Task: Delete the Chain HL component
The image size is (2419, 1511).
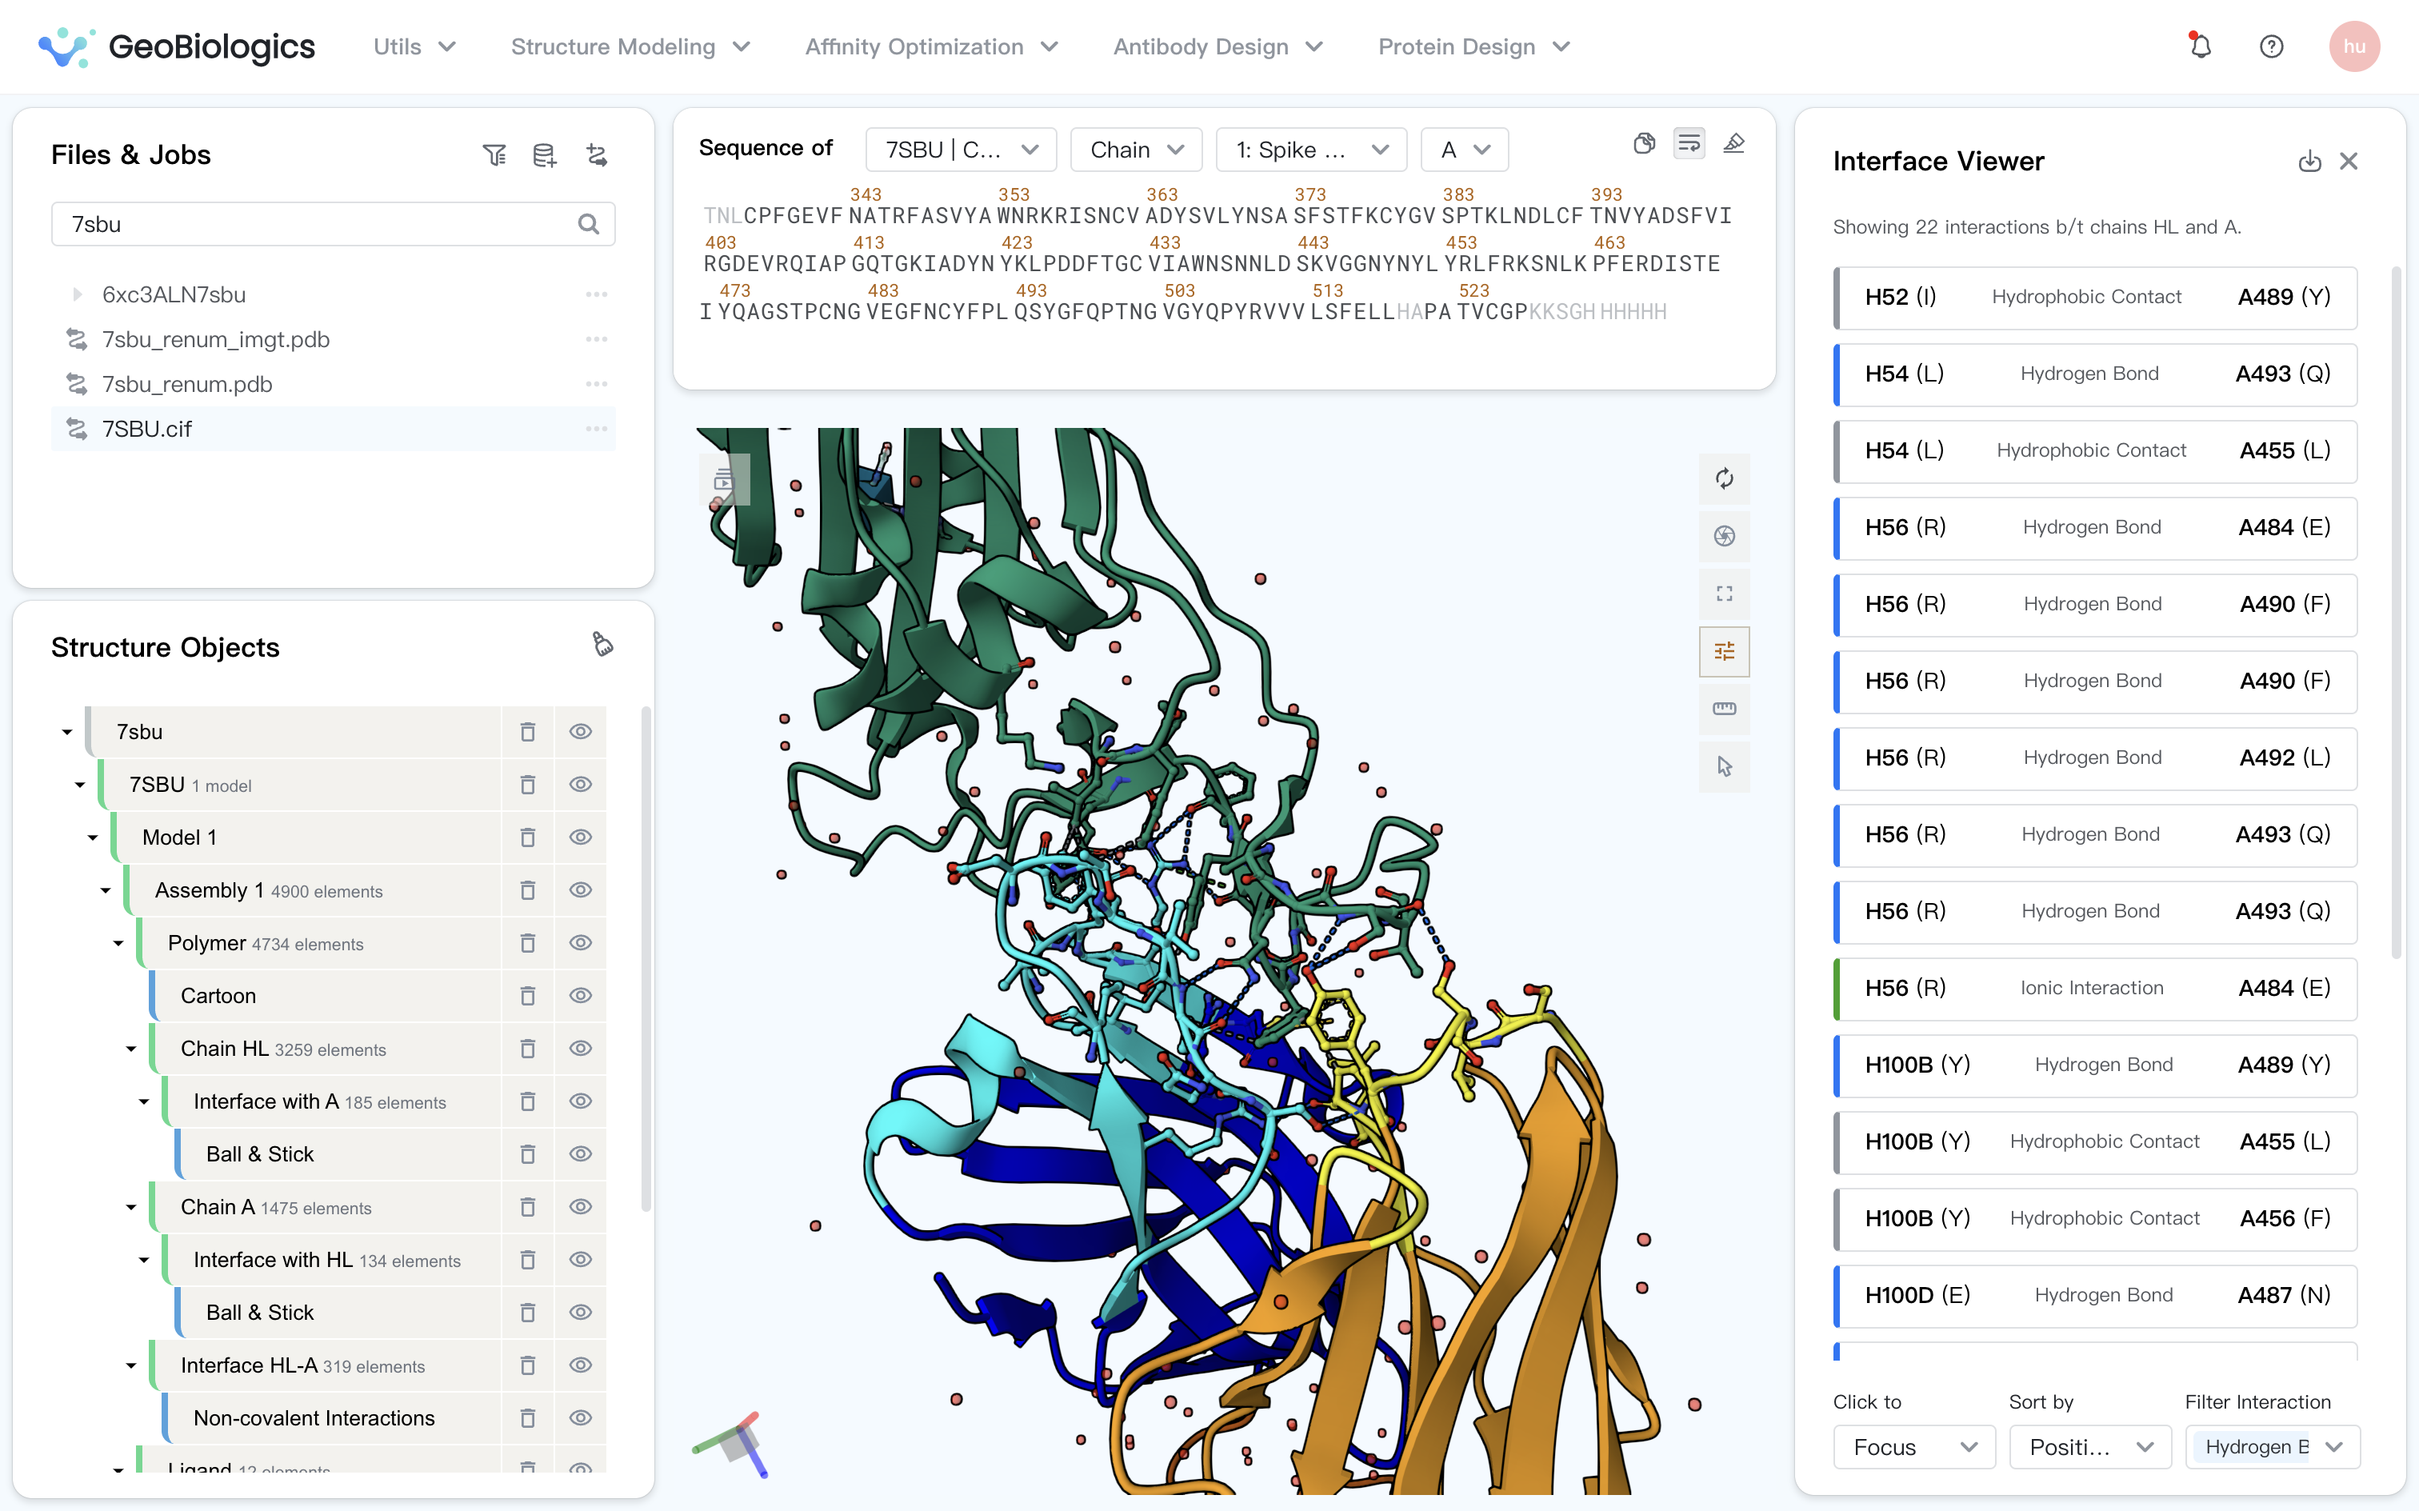Action: [x=528, y=1049]
